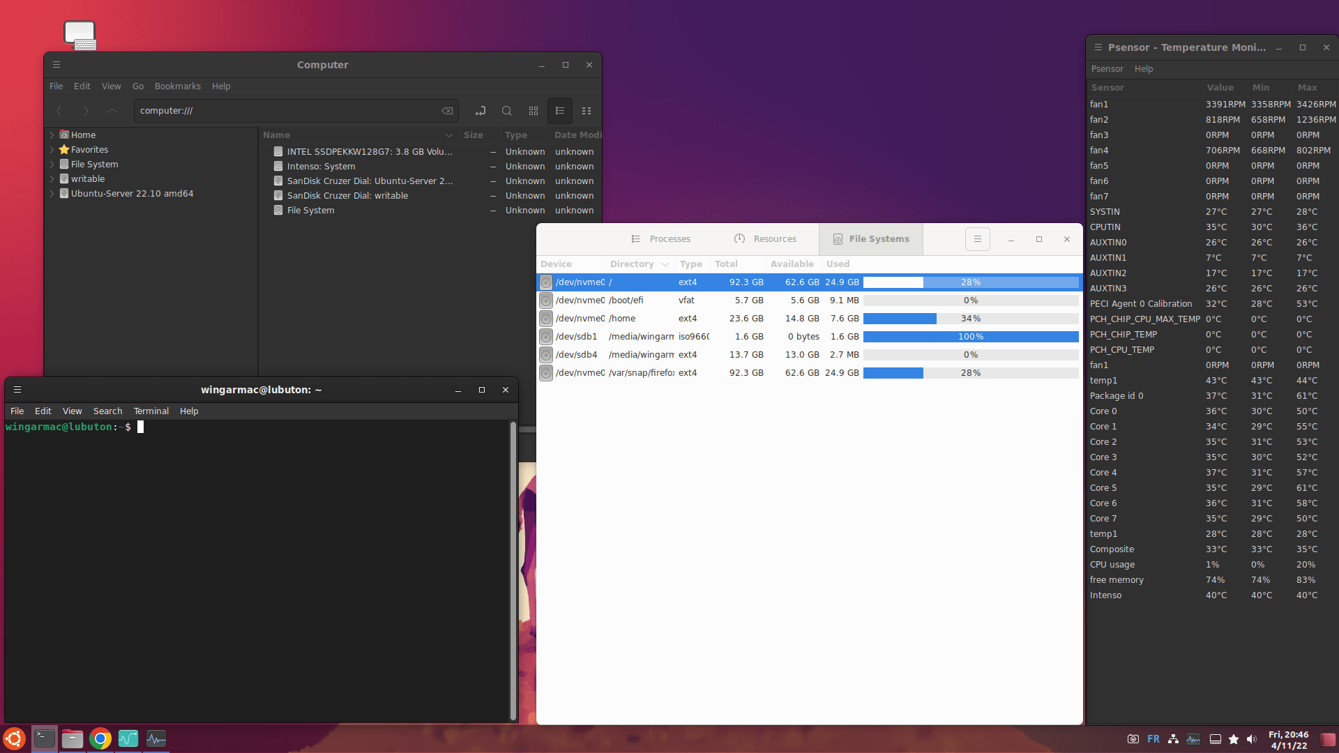Expand the Home tree item

tap(52, 135)
